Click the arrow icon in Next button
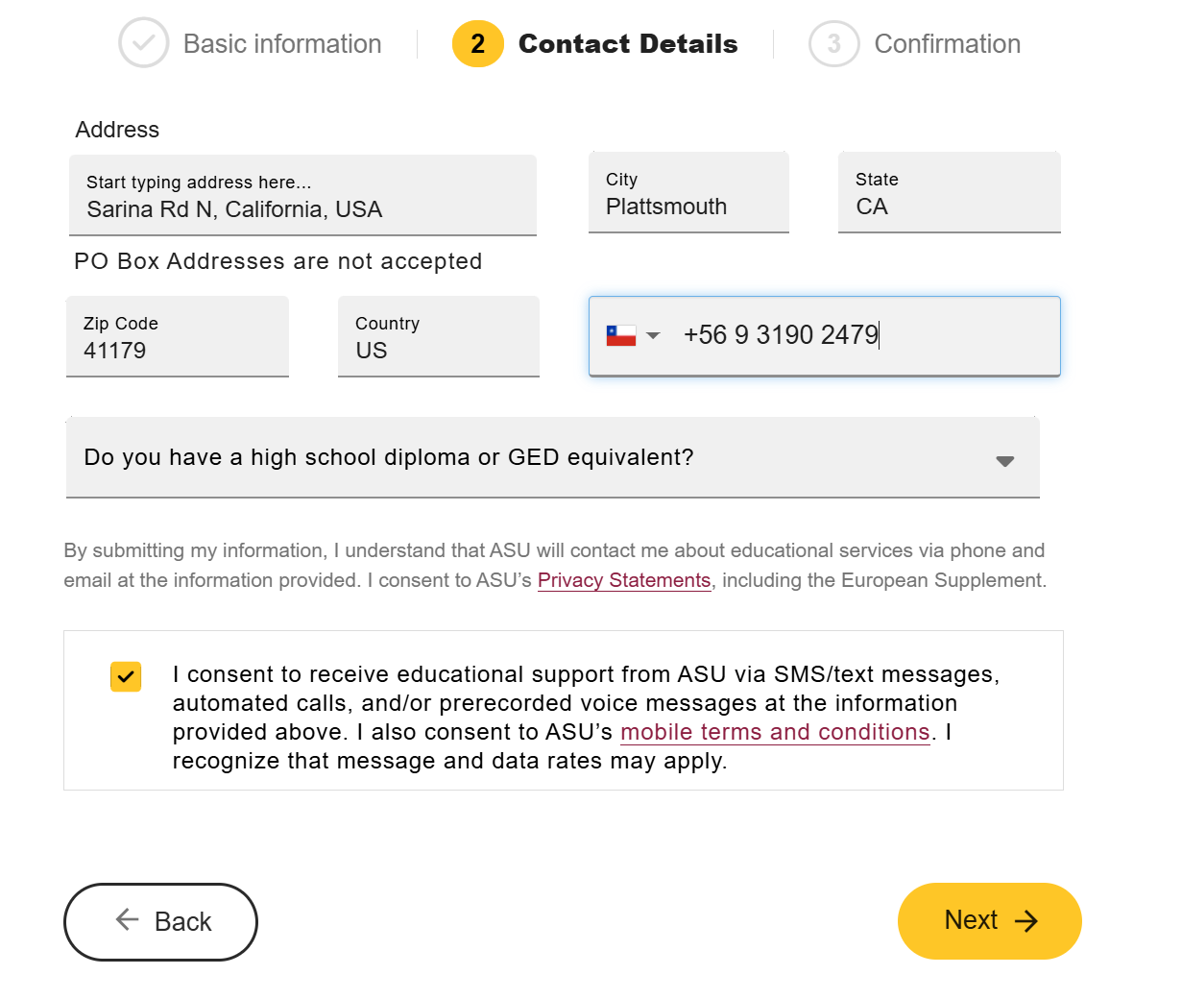Image resolution: width=1182 pixels, height=999 pixels. coord(1026,921)
